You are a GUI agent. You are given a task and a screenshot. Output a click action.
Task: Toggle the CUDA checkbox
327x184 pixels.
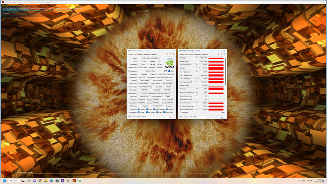[147, 109]
